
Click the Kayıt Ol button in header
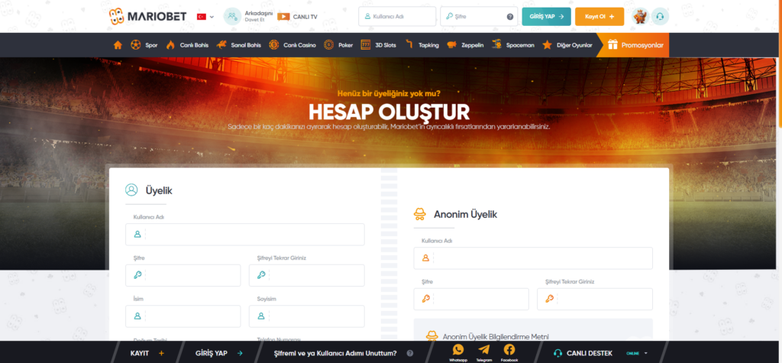[x=599, y=17]
